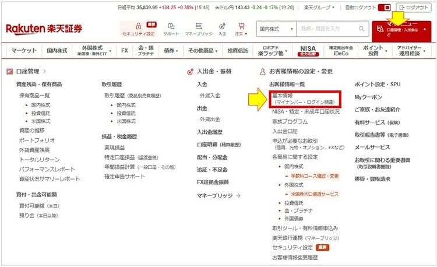Open 家族プログラム link
The image size is (437, 267).
pos(290,122)
